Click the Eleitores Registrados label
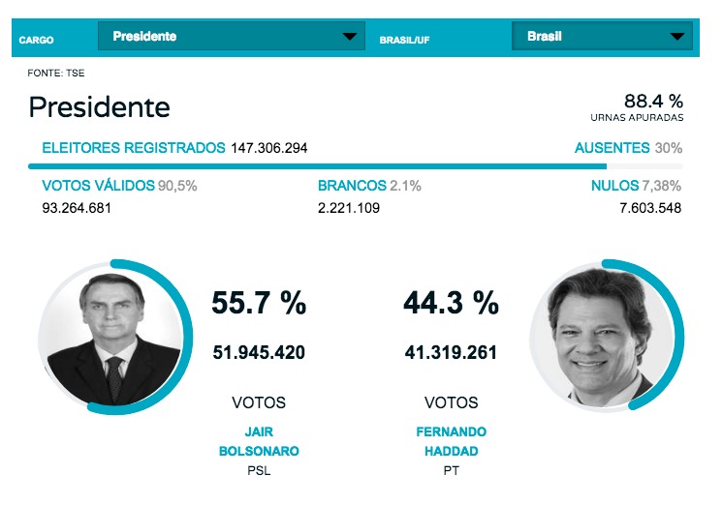Viewport: 723px width, 505px height. pos(133,148)
